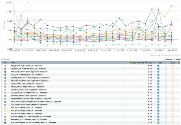This screenshot has height=125, width=181.
Task: Click the orange data point at chart's far right peak
Action: pyautogui.click(x=172, y=6)
